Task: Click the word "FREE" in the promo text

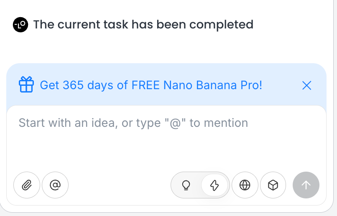Action: point(146,85)
